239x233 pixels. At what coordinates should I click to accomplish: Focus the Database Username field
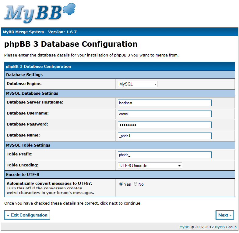coord(165,114)
